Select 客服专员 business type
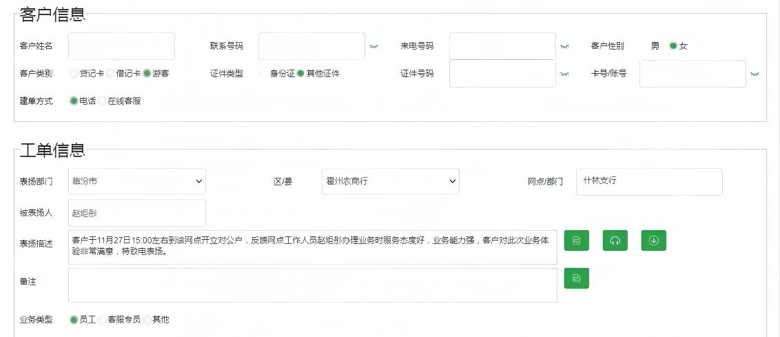The width and height of the screenshot is (780, 337). [x=102, y=320]
